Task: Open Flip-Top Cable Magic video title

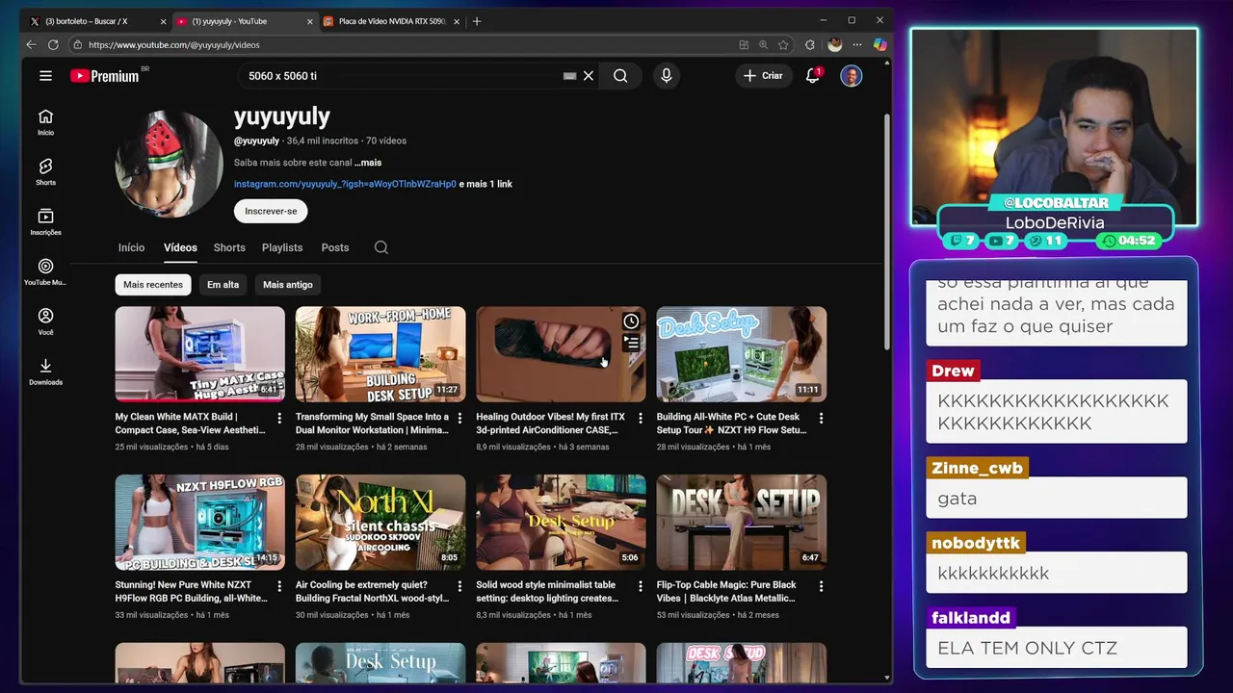Action: pos(727,591)
